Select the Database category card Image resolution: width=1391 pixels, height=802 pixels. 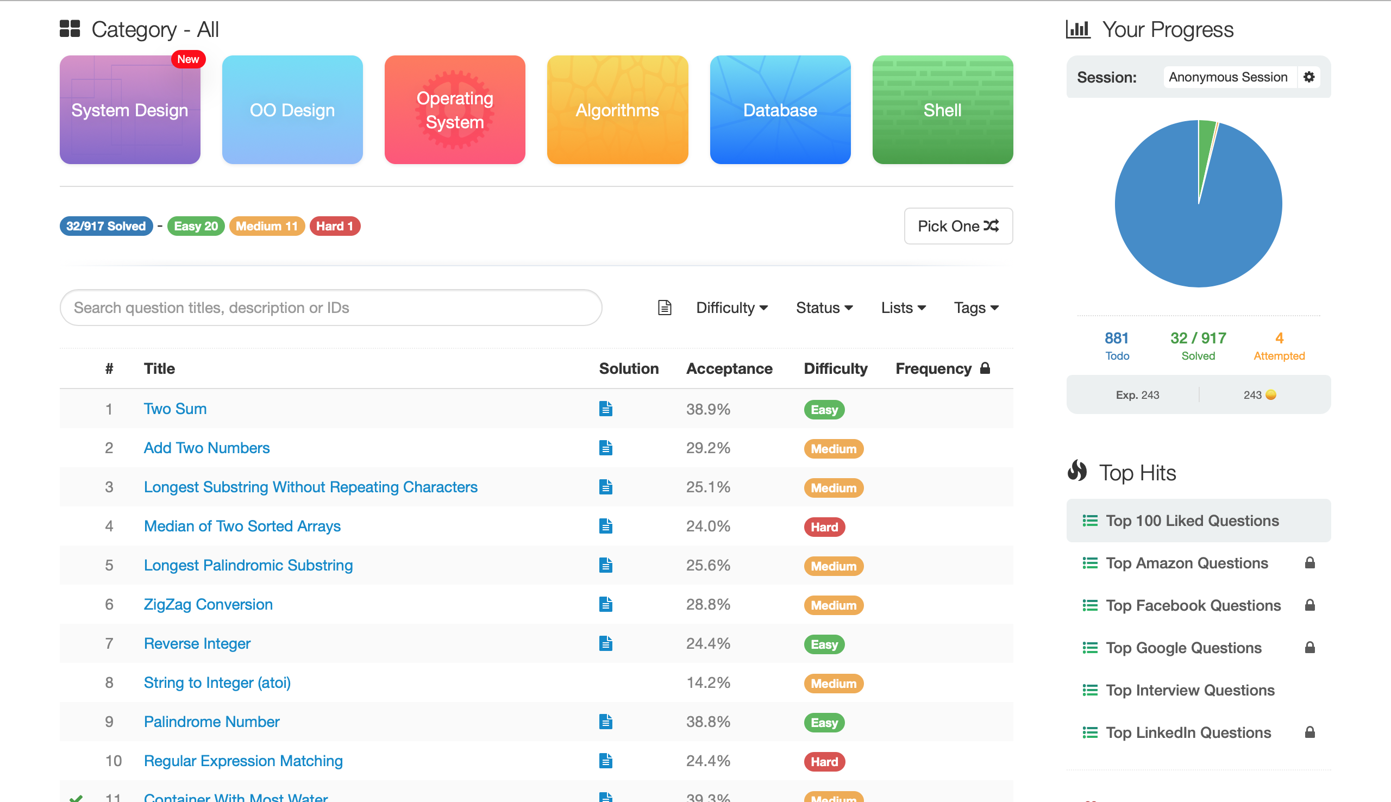pyautogui.click(x=780, y=110)
